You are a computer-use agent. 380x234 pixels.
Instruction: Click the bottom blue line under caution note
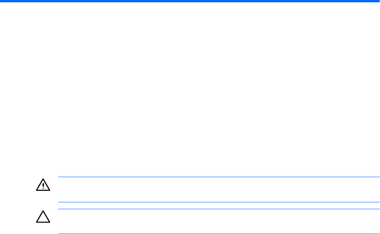tap(219, 234)
